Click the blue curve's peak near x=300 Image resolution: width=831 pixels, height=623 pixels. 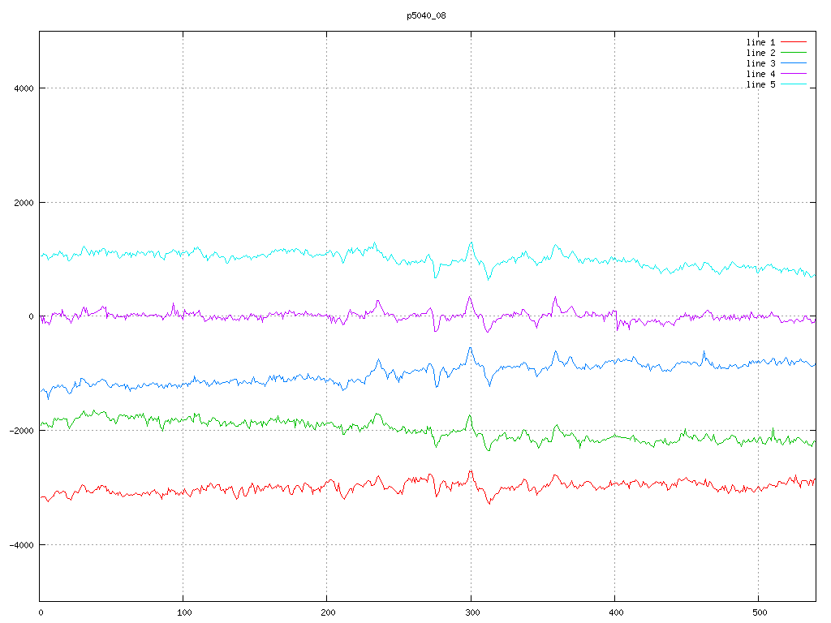pos(470,347)
